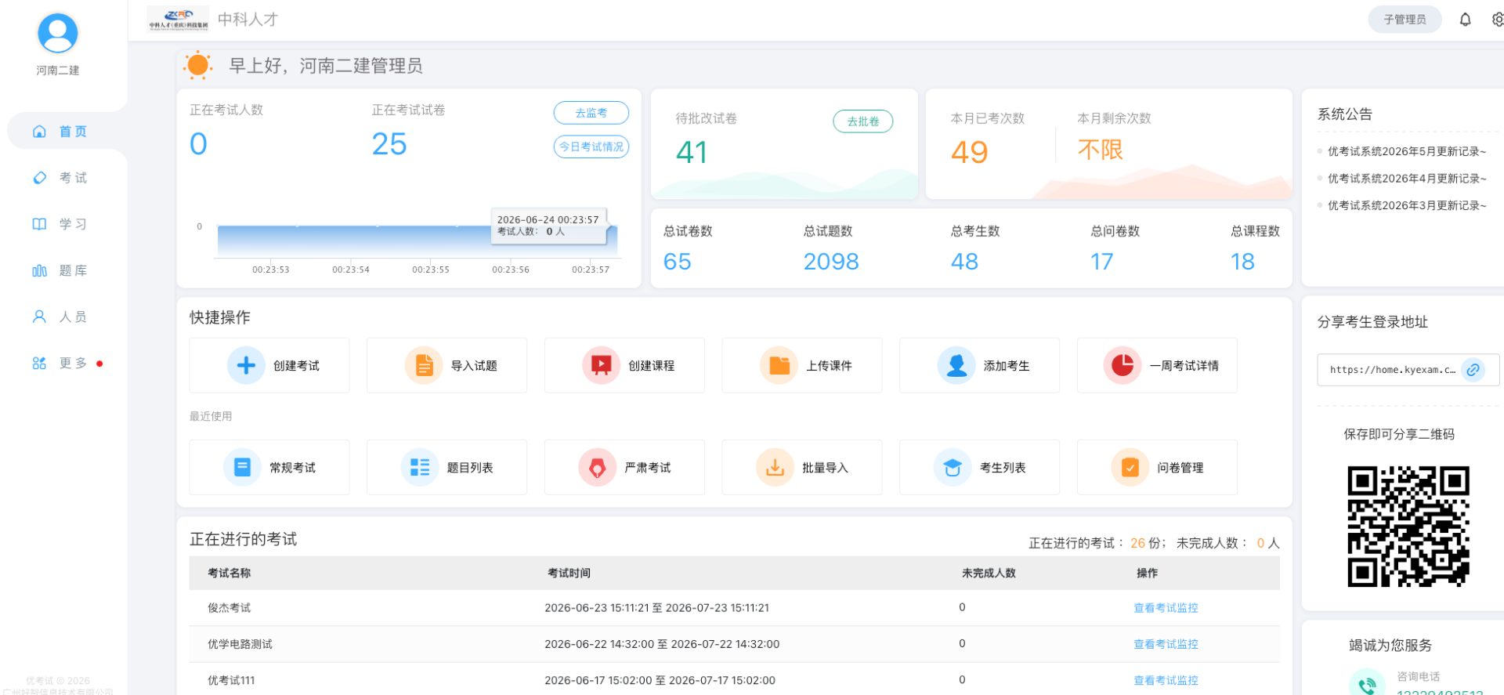The width and height of the screenshot is (1504, 695).
Task: Click the 河南二建 user avatar
Action: [x=58, y=34]
